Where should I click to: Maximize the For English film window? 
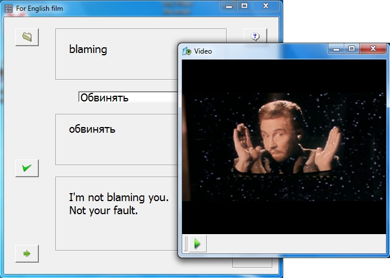tap(244, 6)
